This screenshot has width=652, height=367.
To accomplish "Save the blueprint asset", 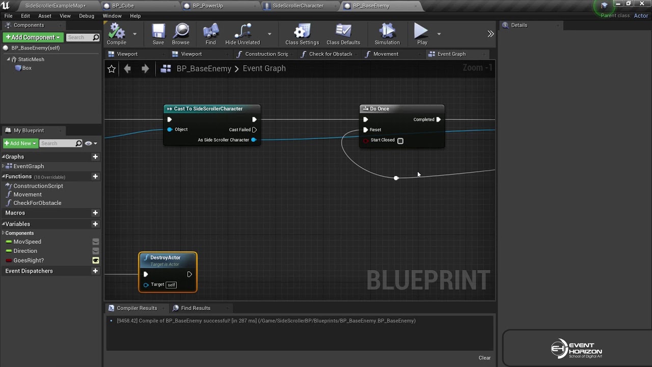I will point(158,34).
